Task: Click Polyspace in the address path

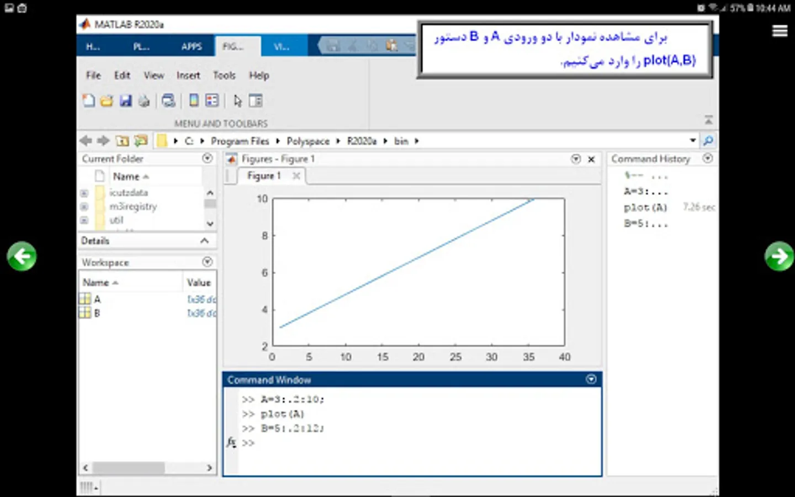Action: click(308, 141)
